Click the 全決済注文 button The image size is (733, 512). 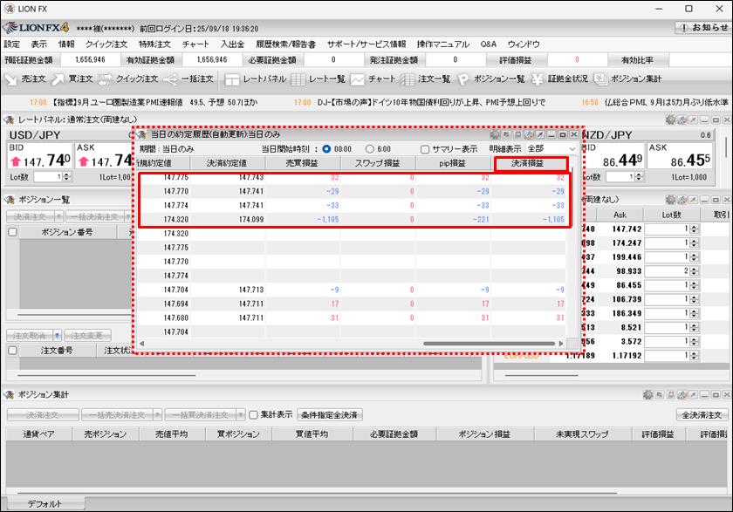tap(702, 415)
